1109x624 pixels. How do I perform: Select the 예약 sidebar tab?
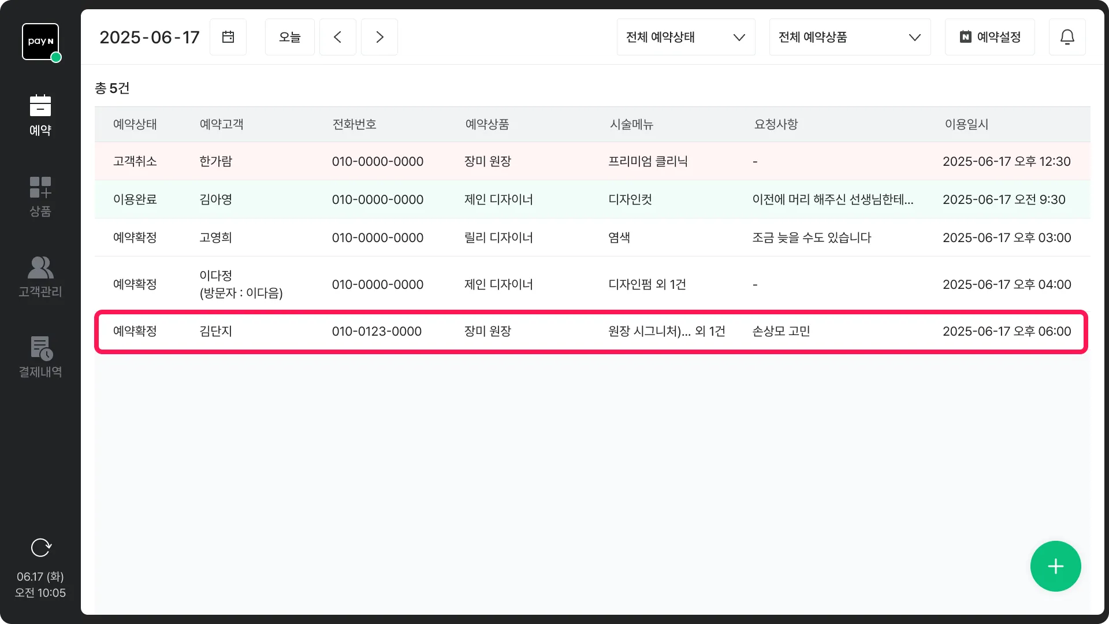pyautogui.click(x=40, y=116)
